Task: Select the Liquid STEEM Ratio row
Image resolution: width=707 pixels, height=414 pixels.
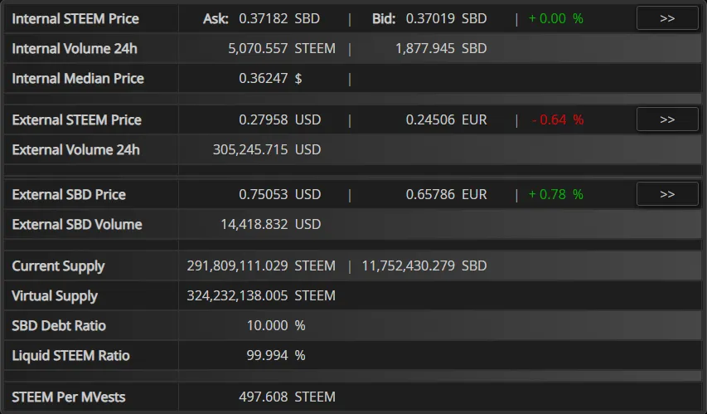Action: pyautogui.click(x=352, y=355)
